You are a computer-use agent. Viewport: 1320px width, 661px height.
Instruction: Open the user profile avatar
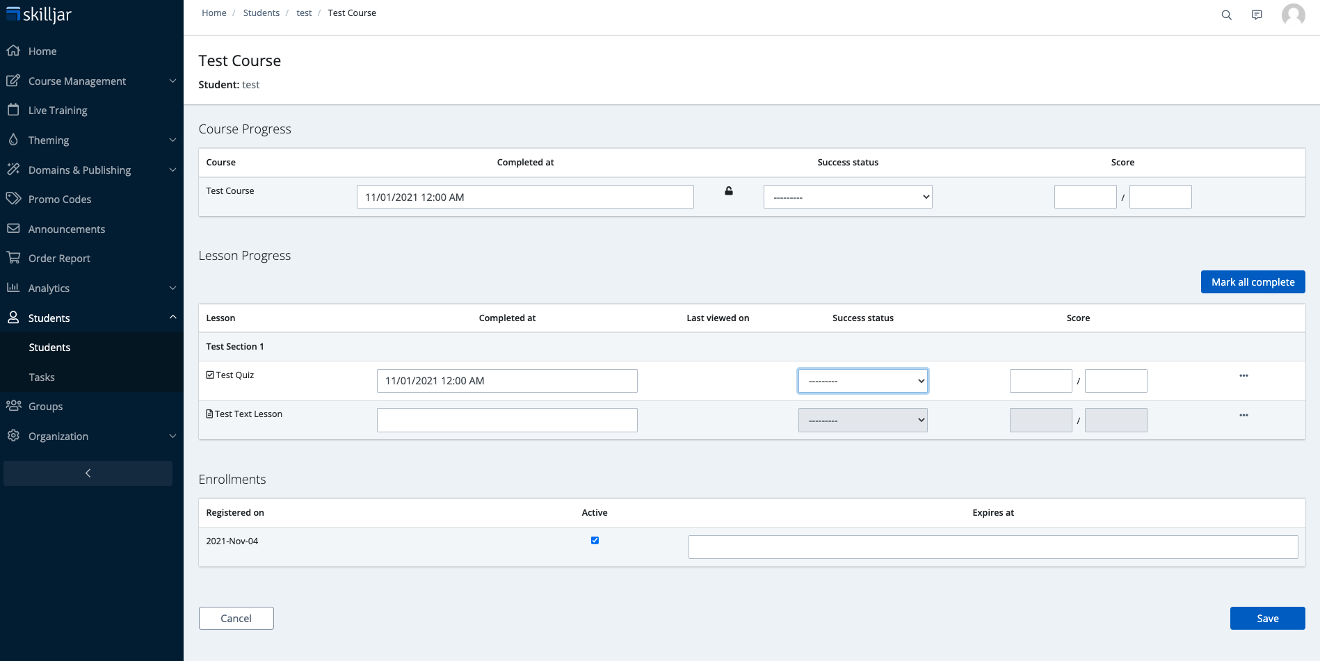[1293, 15]
